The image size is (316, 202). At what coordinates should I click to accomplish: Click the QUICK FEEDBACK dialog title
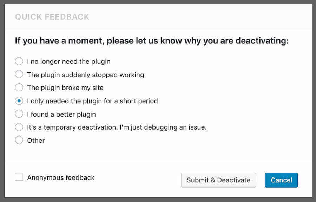point(52,17)
